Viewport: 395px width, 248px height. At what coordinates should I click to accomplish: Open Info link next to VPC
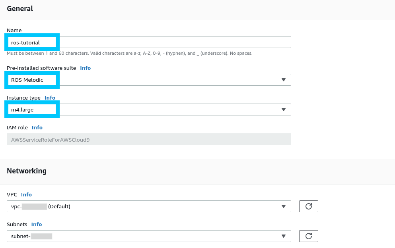[26, 194]
